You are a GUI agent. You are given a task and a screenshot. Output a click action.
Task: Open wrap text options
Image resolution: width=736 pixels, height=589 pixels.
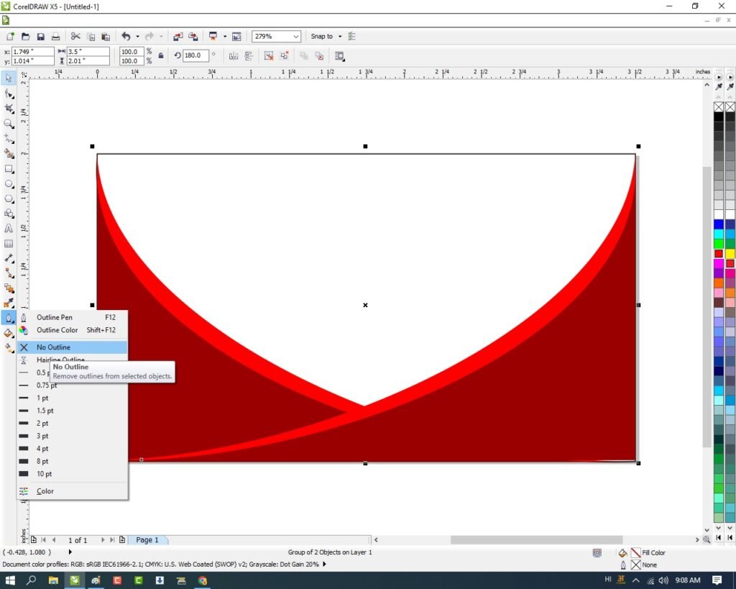pos(340,56)
